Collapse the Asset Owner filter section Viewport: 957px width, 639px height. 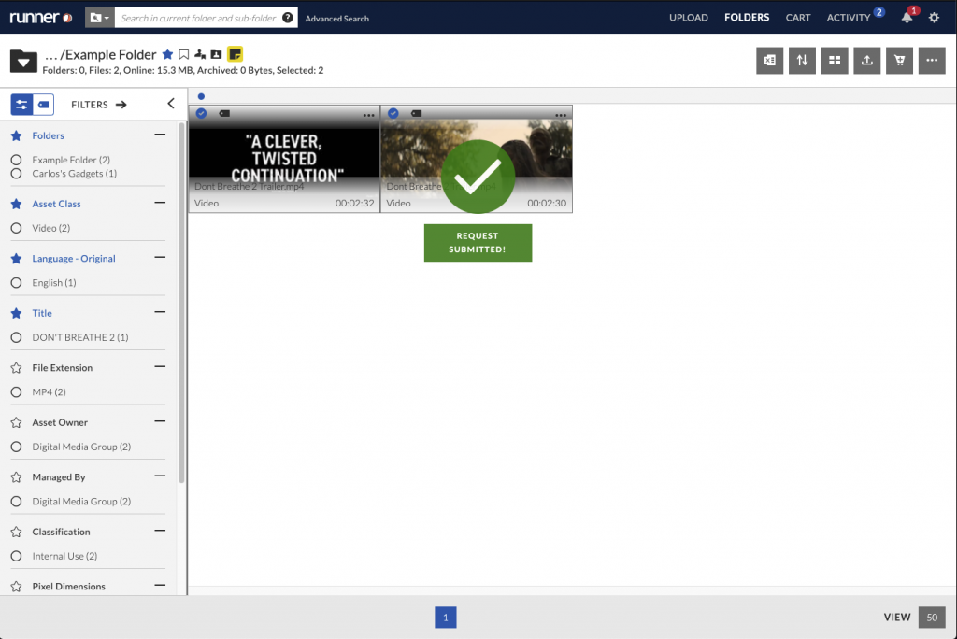coord(160,421)
